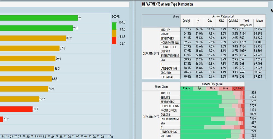
Task: Click KITCHEN's 57.7% cell
Action: tap(186, 30)
